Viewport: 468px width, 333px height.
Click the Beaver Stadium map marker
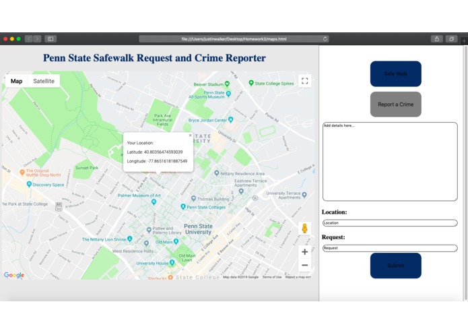pyautogui.click(x=227, y=84)
